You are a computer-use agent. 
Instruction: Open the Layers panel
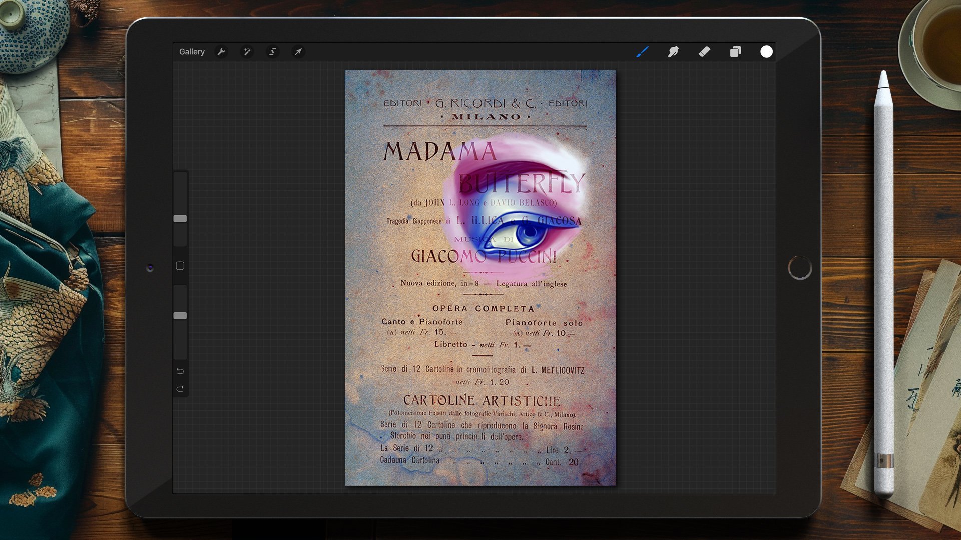[735, 52]
